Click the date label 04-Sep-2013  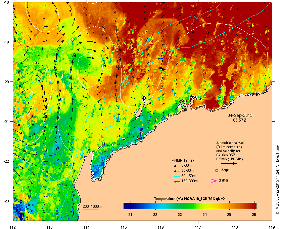240,115
